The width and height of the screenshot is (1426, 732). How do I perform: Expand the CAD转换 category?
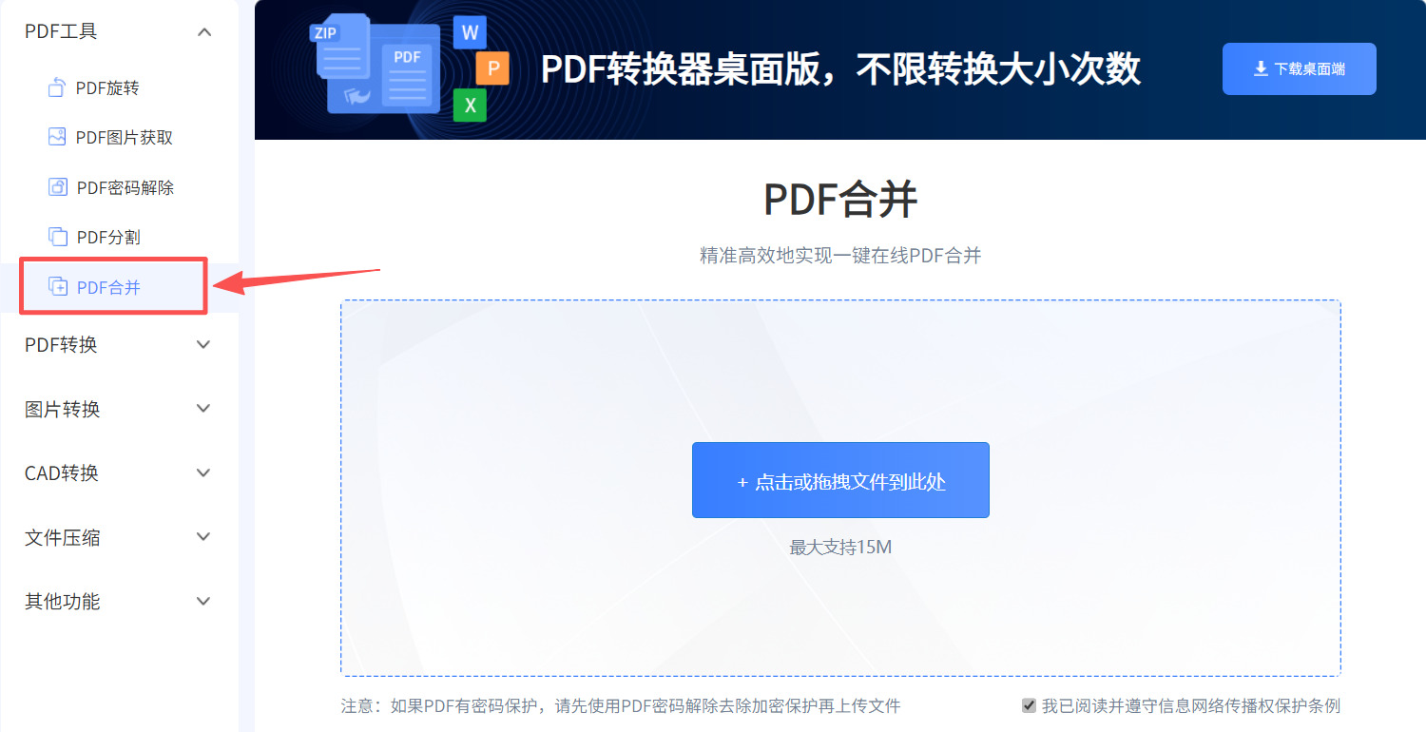click(x=114, y=472)
